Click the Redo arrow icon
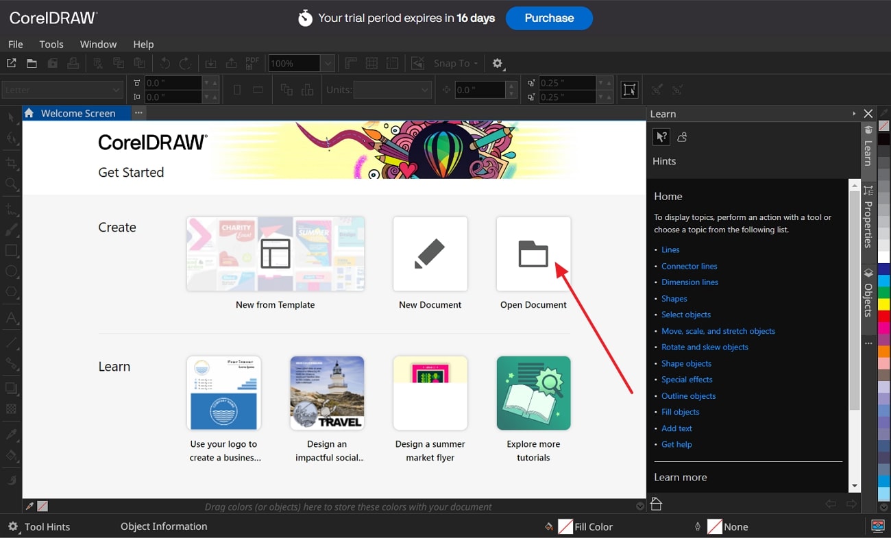The width and height of the screenshot is (891, 538). [185, 63]
